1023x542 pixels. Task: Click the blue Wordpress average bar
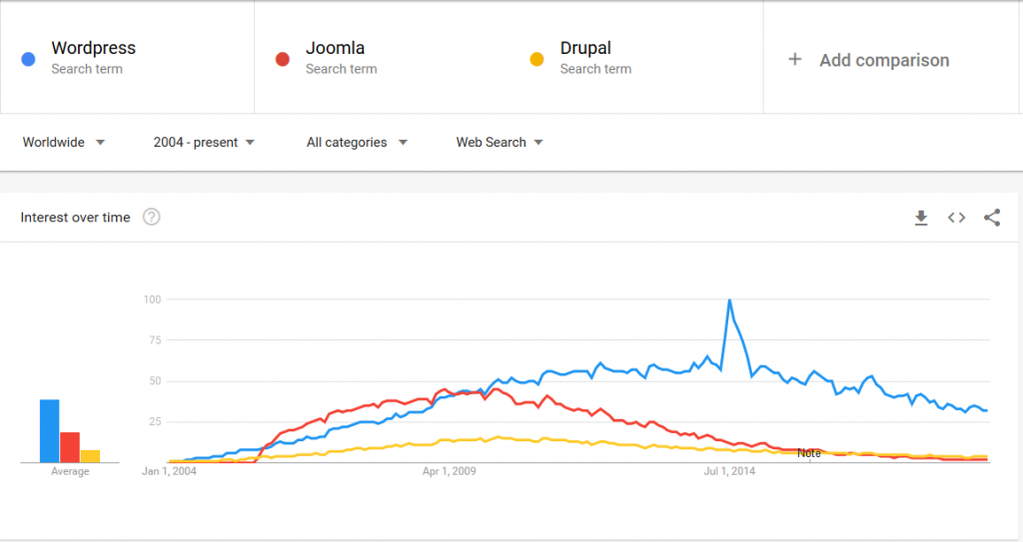(x=50, y=430)
